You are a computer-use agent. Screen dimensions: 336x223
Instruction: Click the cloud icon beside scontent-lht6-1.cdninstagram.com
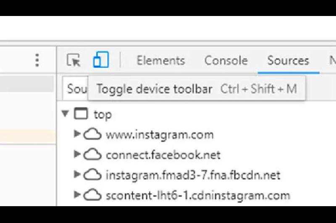[92, 195]
